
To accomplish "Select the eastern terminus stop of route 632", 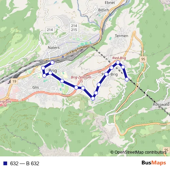I will (127, 79).
